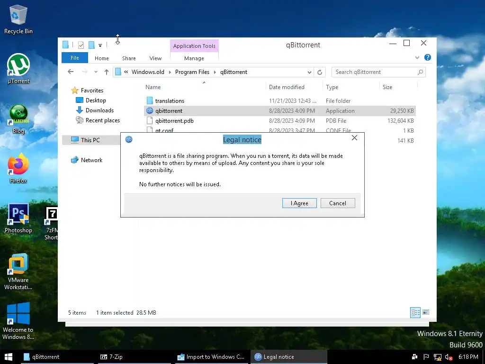Switch to the Details view layout icon
The width and height of the screenshot is (485, 364).
coord(415,312)
